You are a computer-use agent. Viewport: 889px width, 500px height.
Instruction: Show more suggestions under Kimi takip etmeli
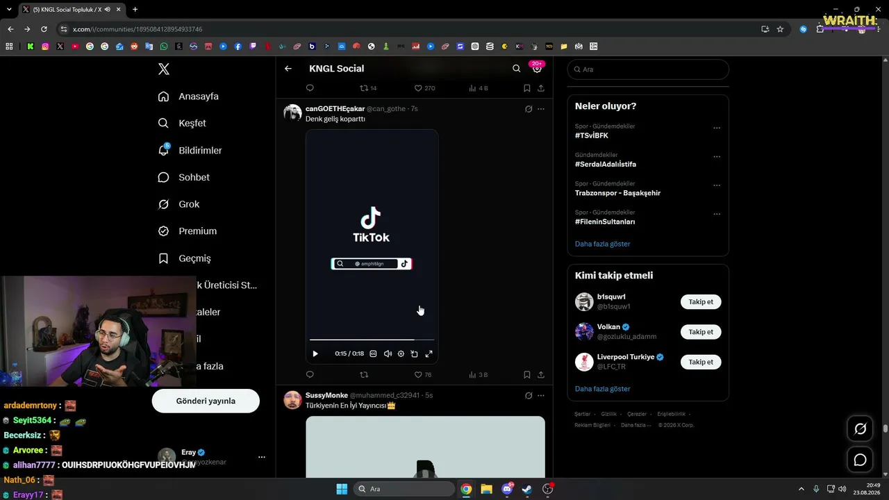click(x=603, y=389)
